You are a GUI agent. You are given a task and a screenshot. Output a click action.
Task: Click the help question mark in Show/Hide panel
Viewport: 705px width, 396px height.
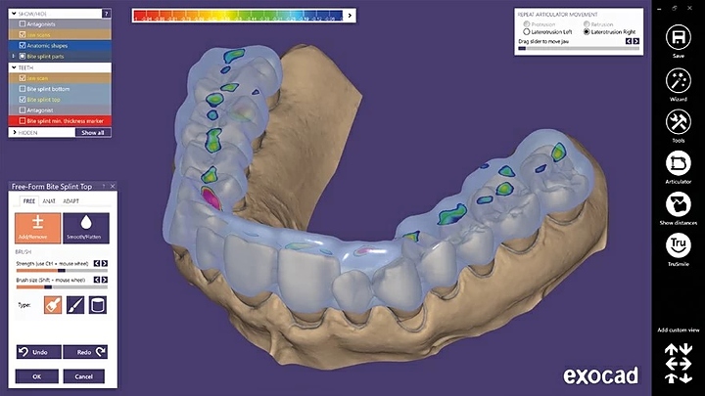(x=106, y=14)
